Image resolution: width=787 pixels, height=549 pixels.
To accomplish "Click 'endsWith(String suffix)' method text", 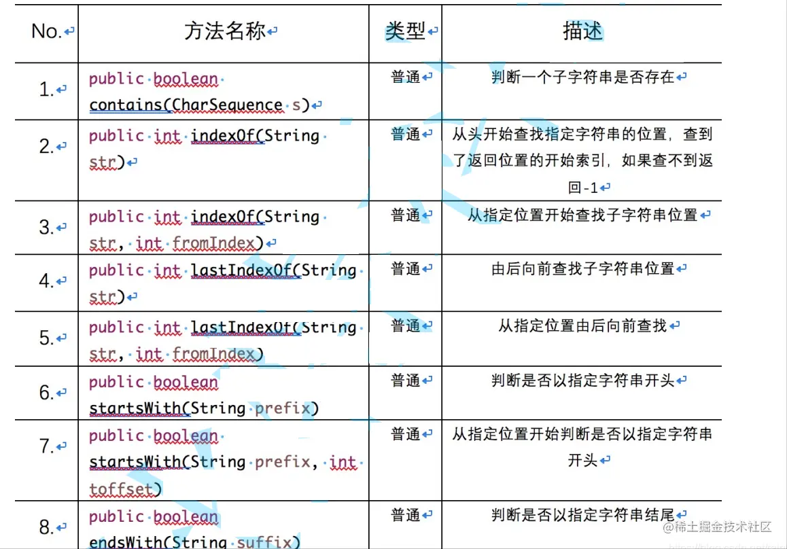I will point(195,542).
